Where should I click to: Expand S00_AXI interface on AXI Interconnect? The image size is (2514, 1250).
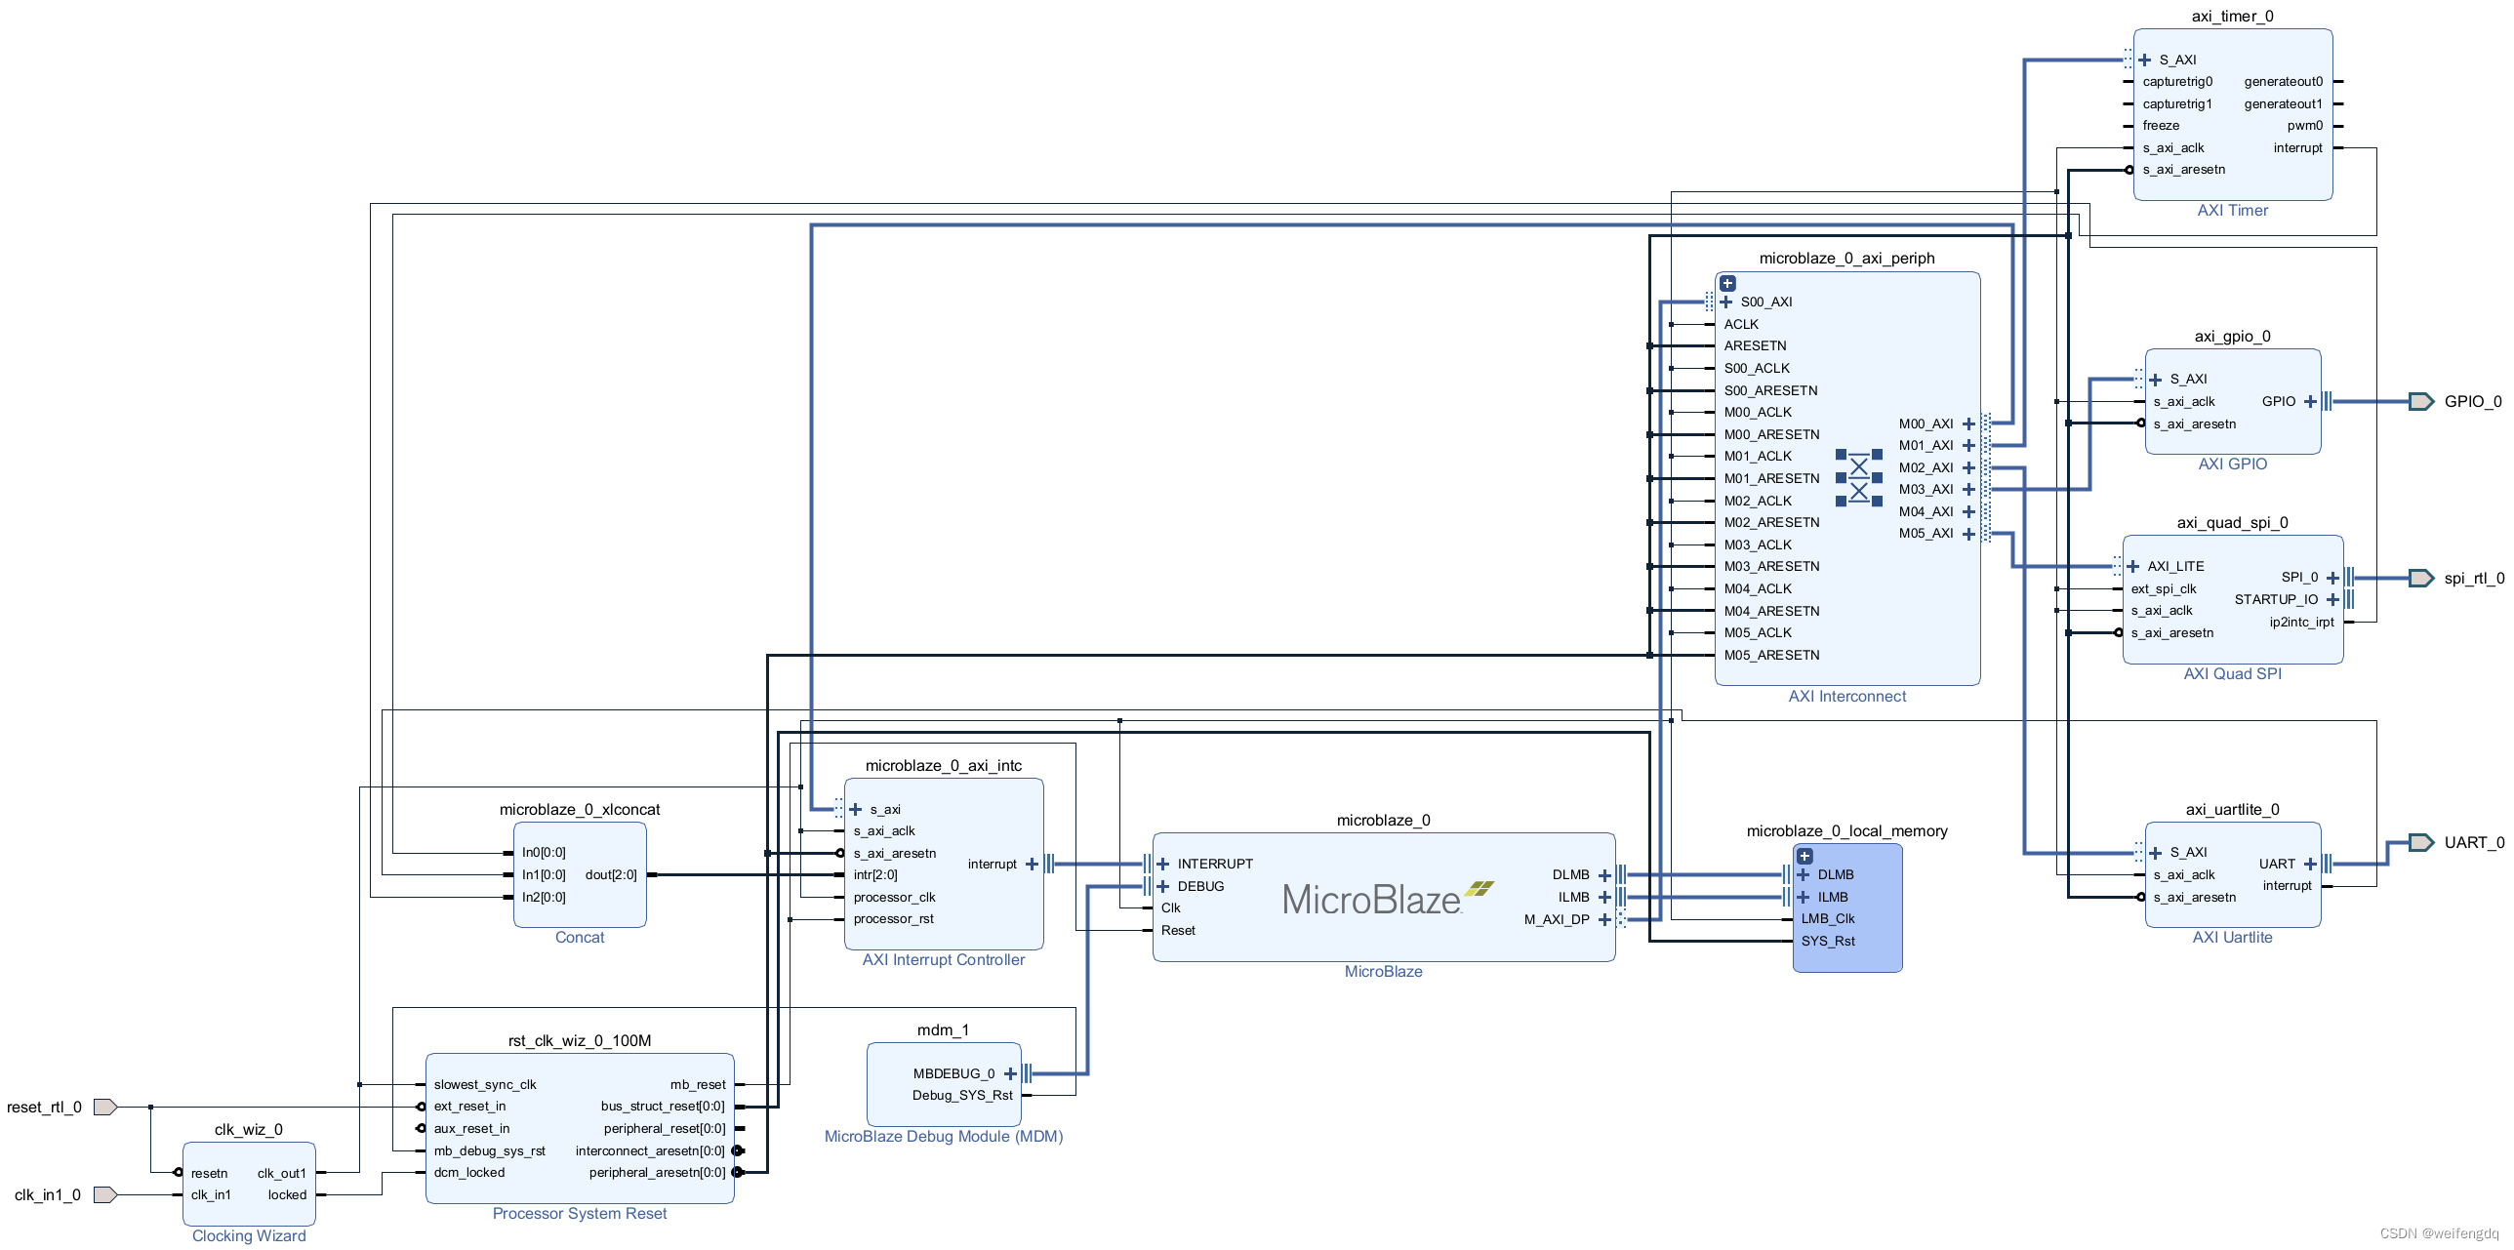pyautogui.click(x=1726, y=302)
